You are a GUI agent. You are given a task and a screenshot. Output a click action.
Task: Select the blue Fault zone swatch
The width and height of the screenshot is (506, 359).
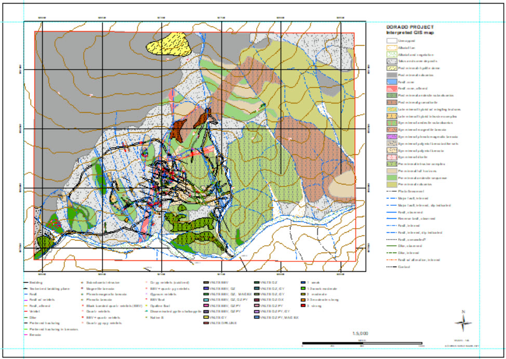[x=391, y=82]
